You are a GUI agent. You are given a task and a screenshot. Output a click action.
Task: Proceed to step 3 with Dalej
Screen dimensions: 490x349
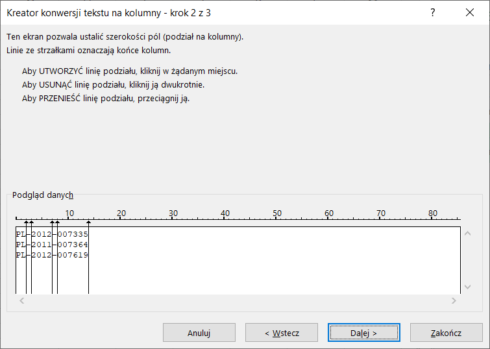[x=364, y=333]
